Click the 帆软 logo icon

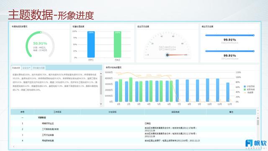249,143
